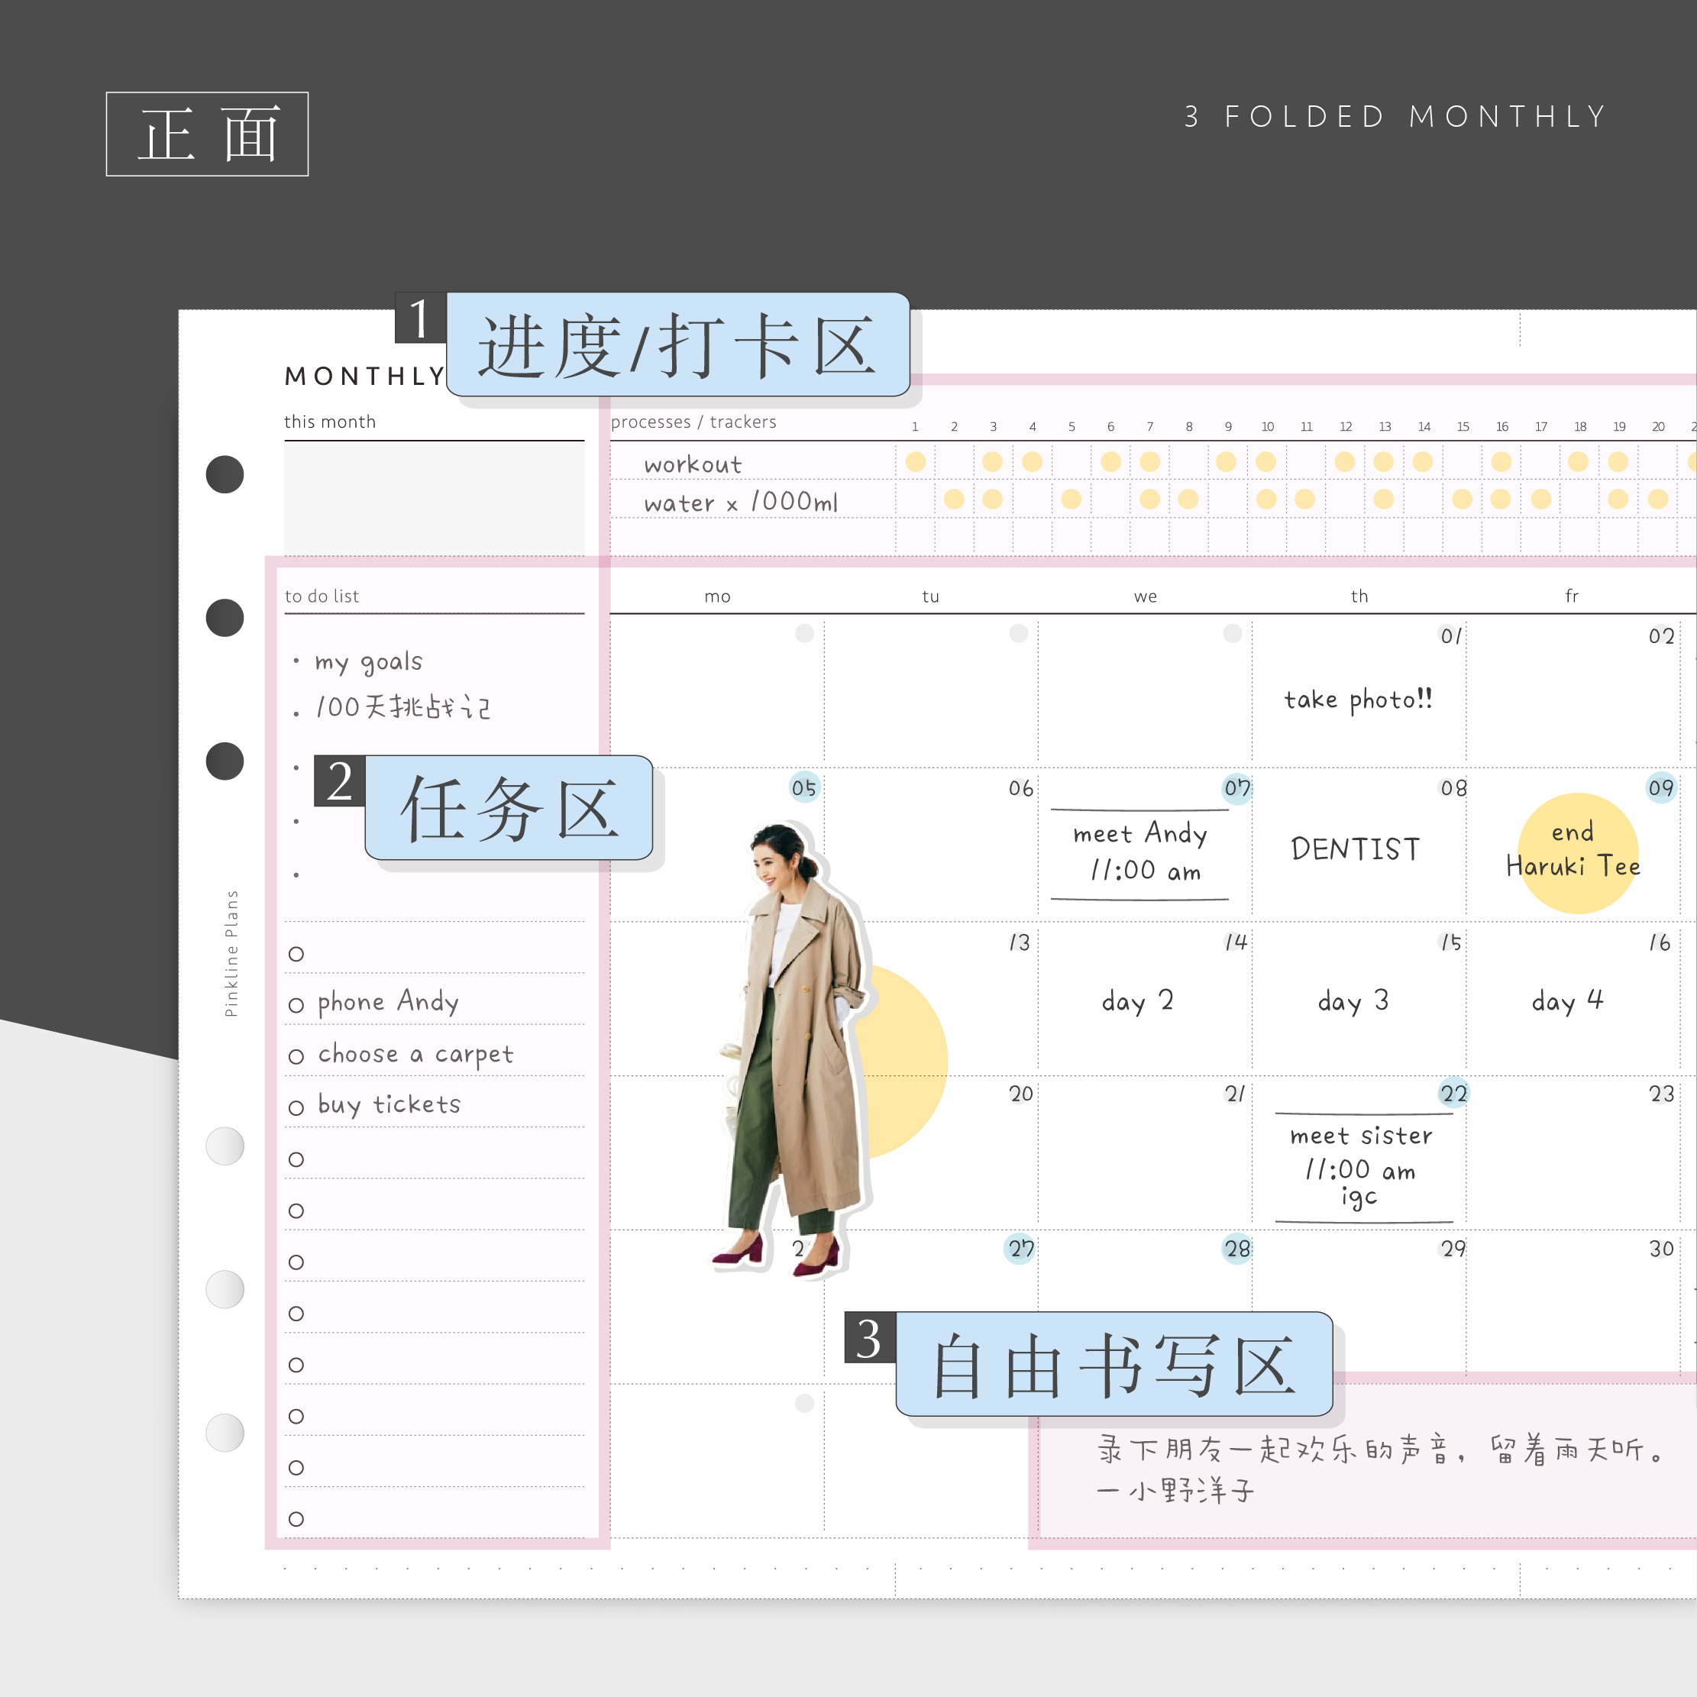Check the 'phone Andy' to-do circle

pos(296,1005)
